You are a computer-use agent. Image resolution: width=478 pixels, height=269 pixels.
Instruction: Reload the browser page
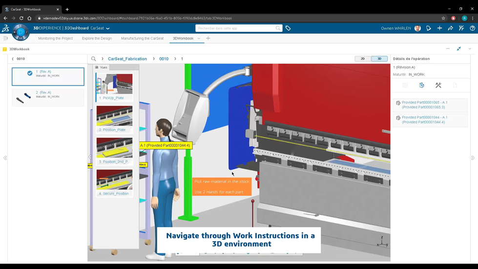pyautogui.click(x=21, y=18)
